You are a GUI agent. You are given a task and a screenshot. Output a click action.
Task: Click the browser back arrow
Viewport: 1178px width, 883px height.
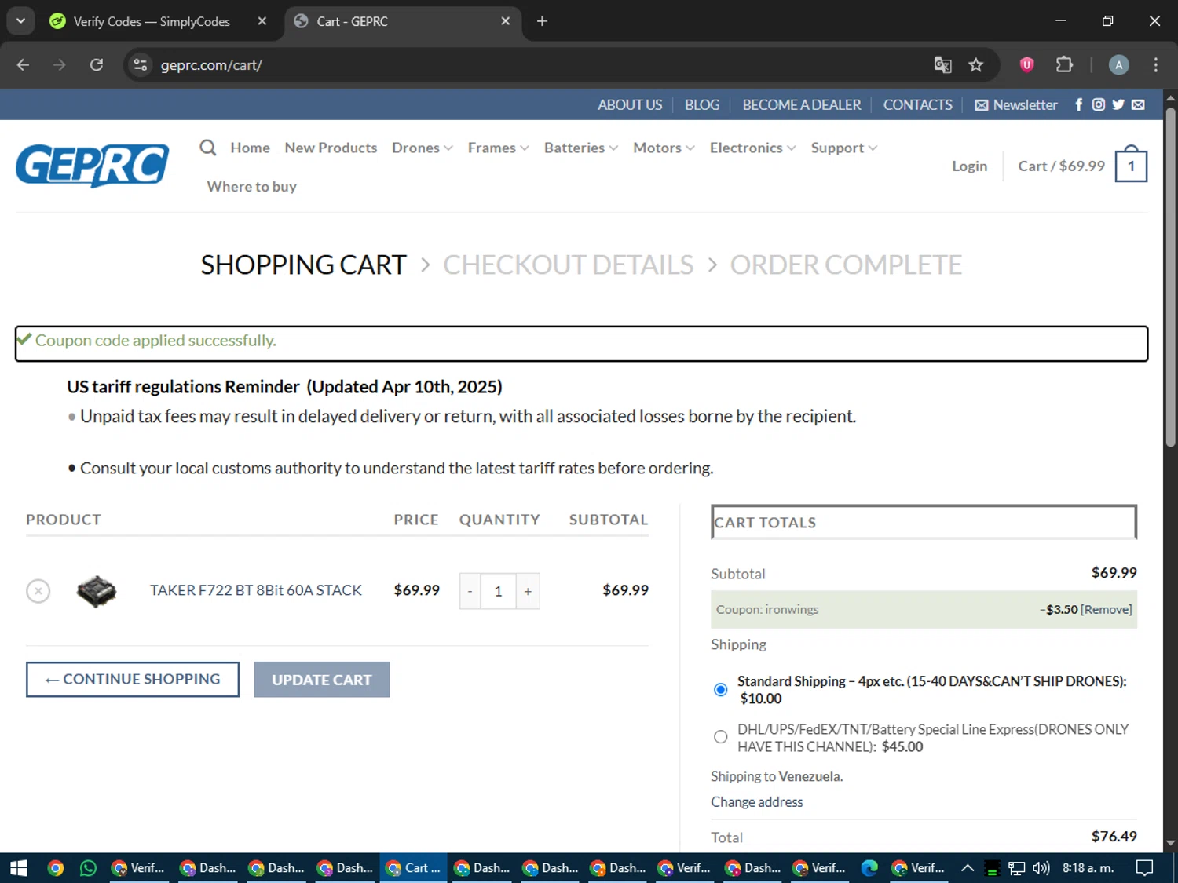tap(23, 64)
